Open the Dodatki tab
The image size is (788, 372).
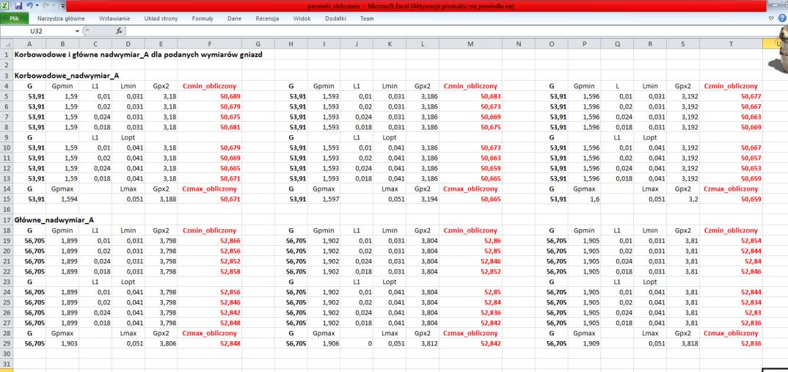[336, 18]
